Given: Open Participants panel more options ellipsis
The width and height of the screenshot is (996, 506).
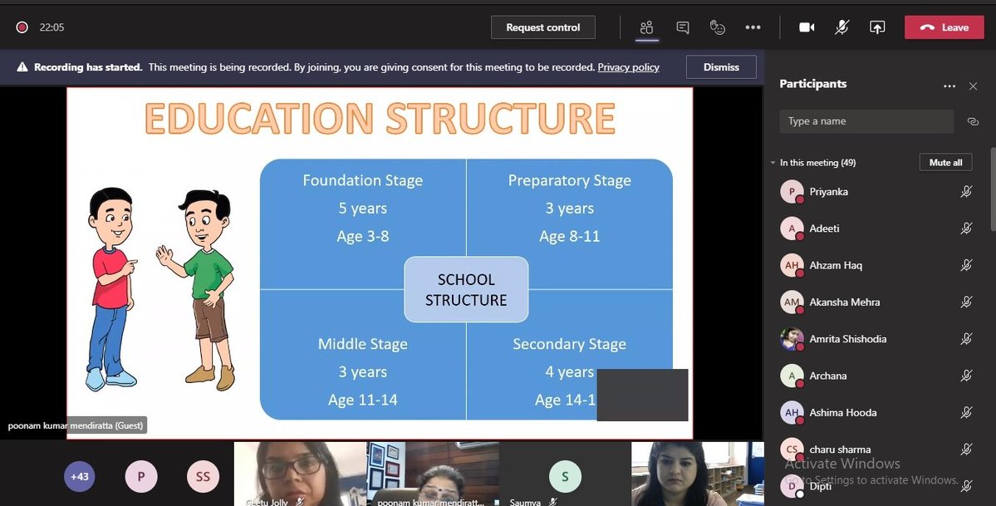Looking at the screenshot, I should point(949,86).
